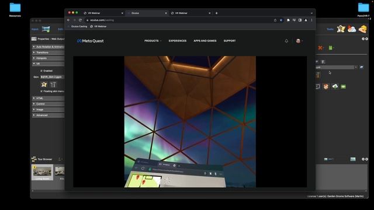Open the Chrome profile icon
This screenshot has width=374, height=210.
coord(306,20)
